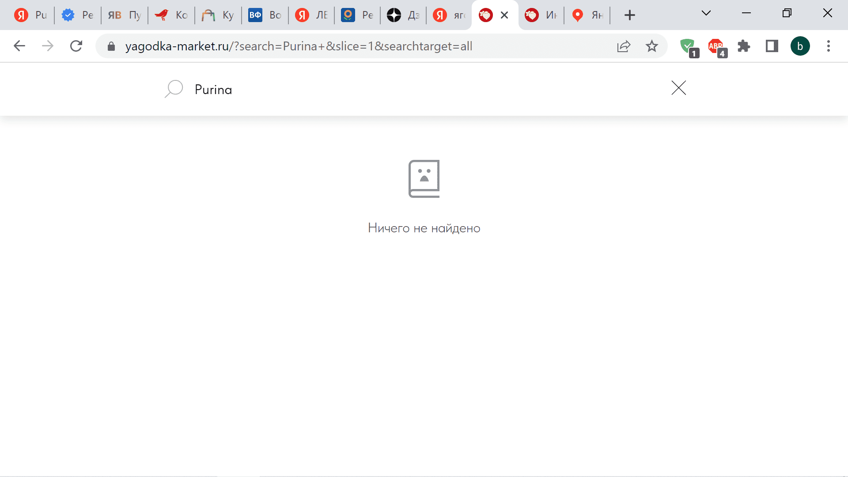Switch to the blue checkmark tab Ре
The image size is (848, 477).
78,15
